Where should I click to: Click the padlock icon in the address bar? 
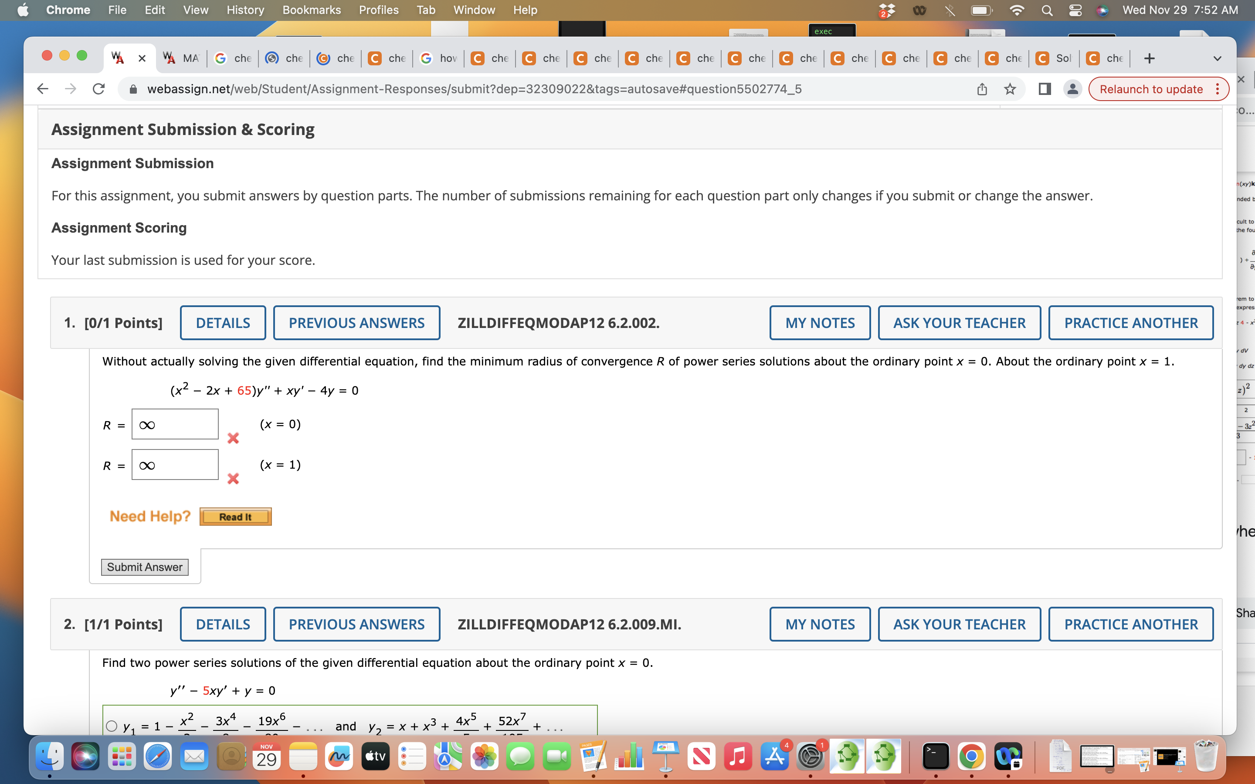(x=133, y=89)
